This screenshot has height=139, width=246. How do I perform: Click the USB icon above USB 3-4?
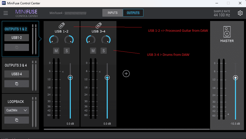coord(99,25)
